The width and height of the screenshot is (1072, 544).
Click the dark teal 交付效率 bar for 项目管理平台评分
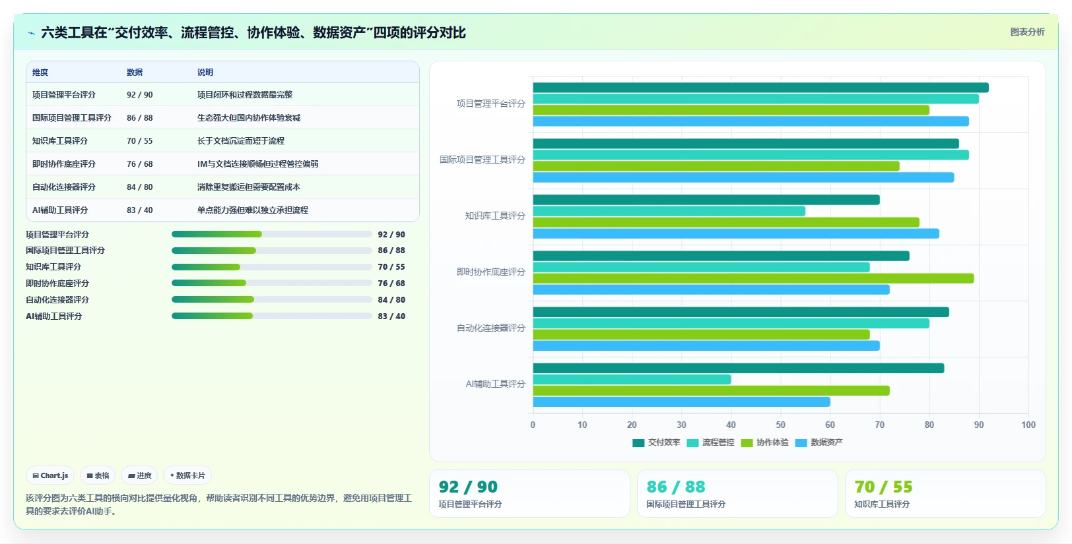click(760, 88)
